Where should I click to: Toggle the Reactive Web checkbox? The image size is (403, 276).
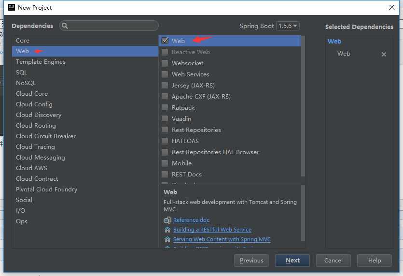tap(165, 52)
